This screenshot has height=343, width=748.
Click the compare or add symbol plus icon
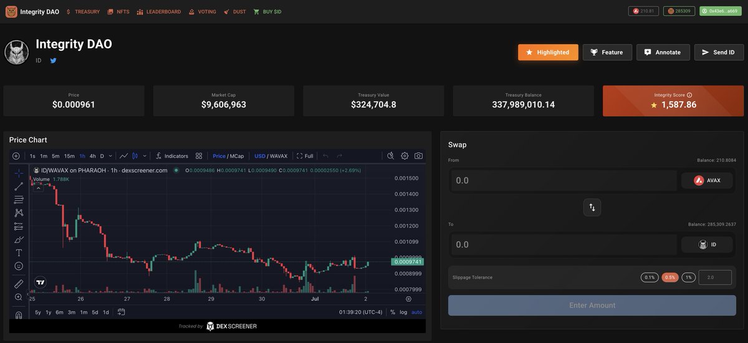tap(16, 156)
